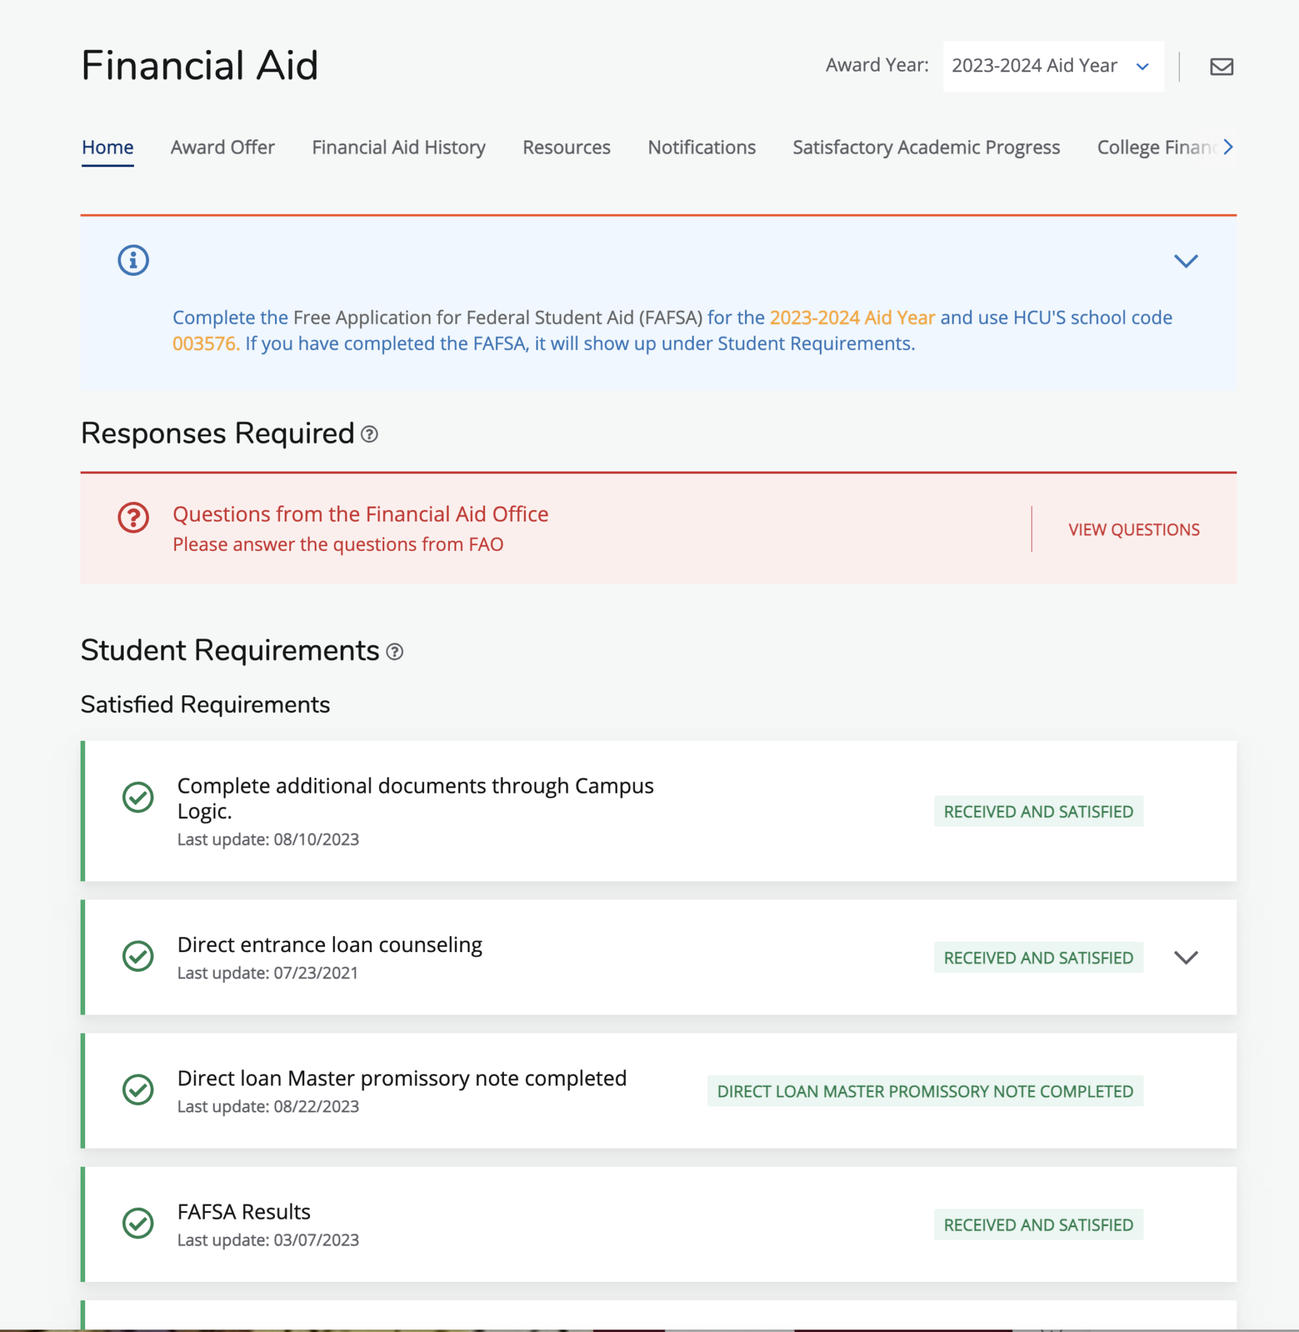Click help icon next to Responses Required
1299x1332 pixels.
tap(369, 434)
